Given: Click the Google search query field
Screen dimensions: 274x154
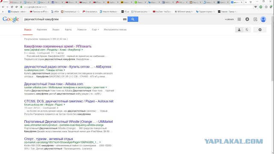Looking at the screenshot, I should 72,19.
